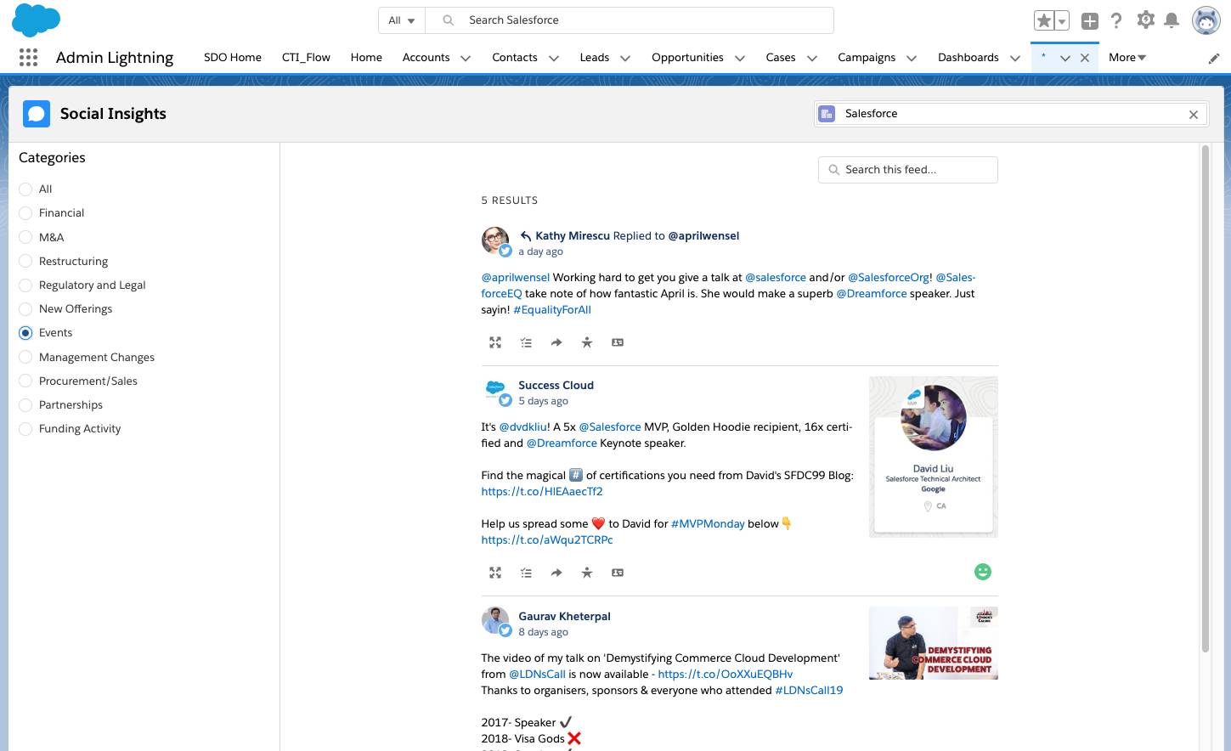1231x751 pixels.
Task: Switch to the Home tab
Action: click(366, 57)
